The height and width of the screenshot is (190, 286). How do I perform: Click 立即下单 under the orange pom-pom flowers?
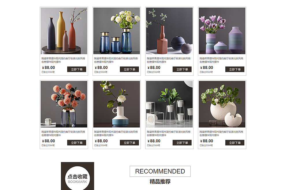(77, 143)
